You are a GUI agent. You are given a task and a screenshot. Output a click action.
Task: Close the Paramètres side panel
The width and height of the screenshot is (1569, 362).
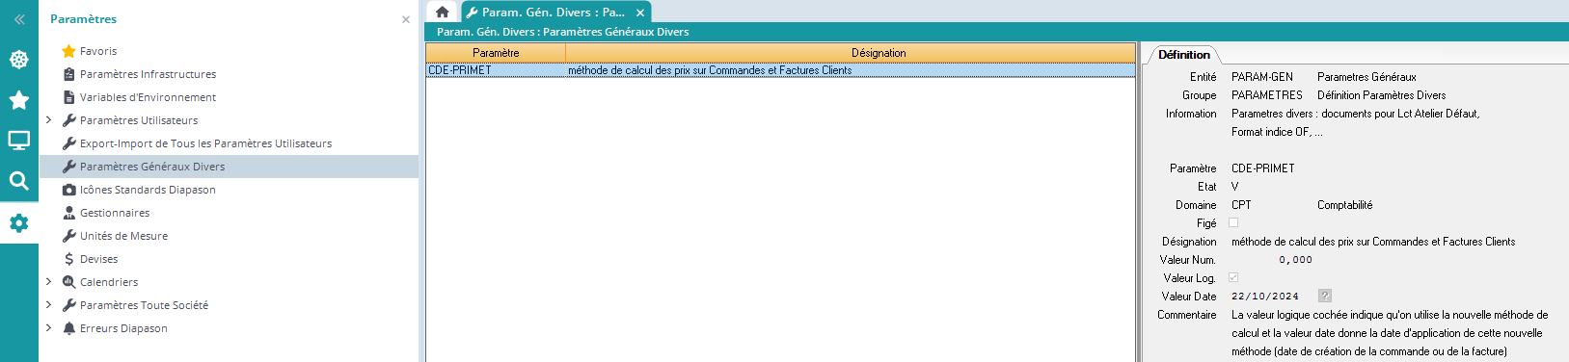pyautogui.click(x=406, y=19)
